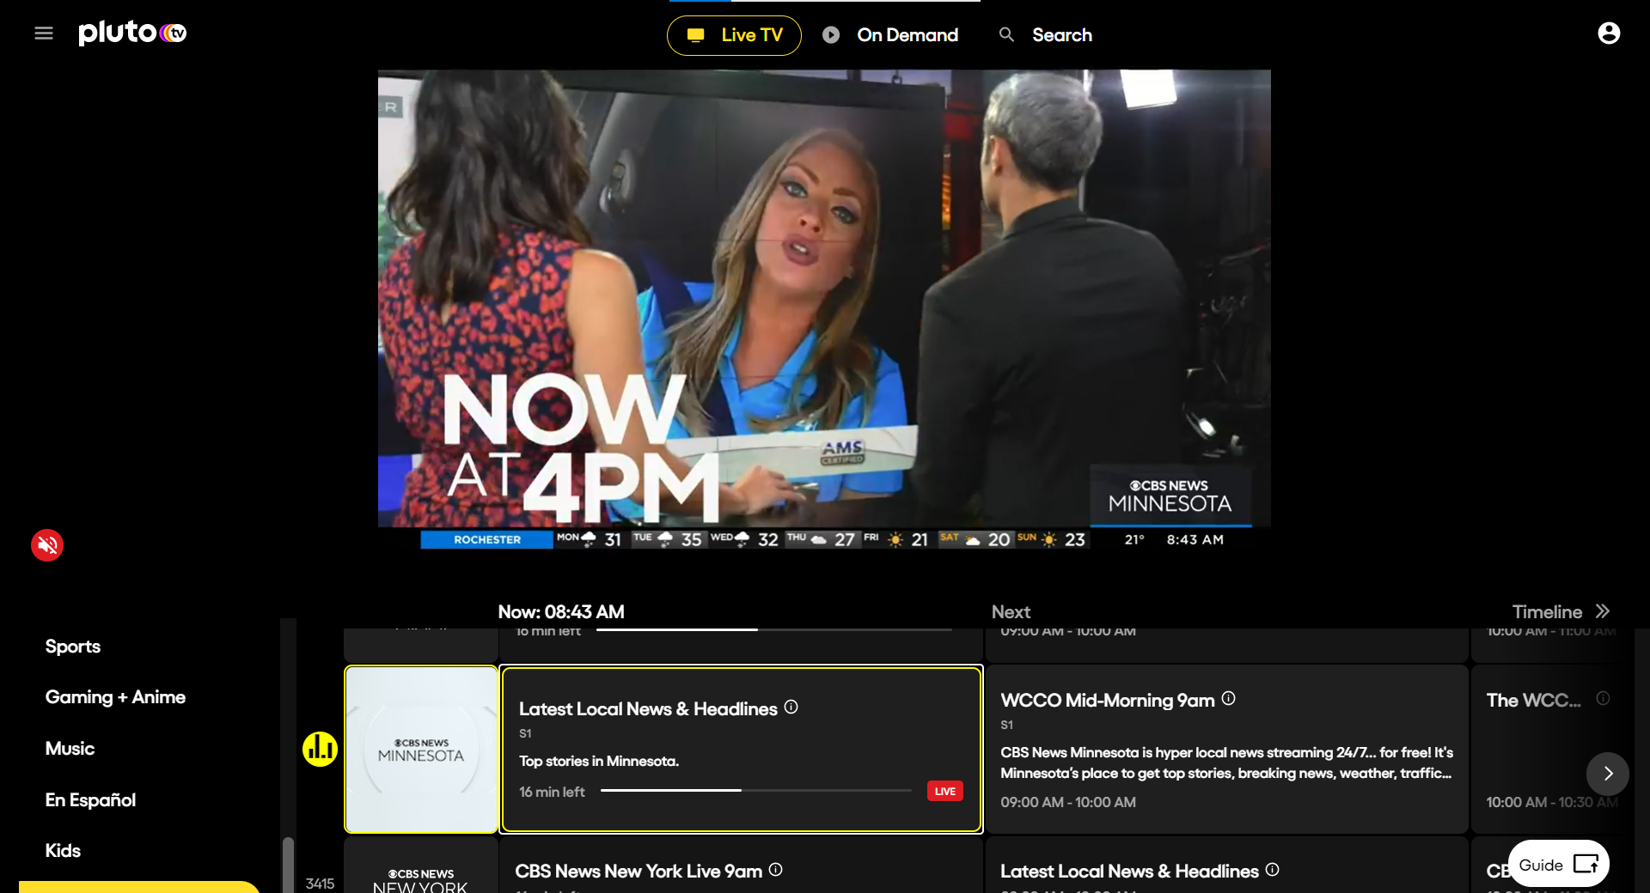Viewport: 1650px width, 893px height.
Task: Show info for CBS News New York Live 9am
Action: coord(775,870)
